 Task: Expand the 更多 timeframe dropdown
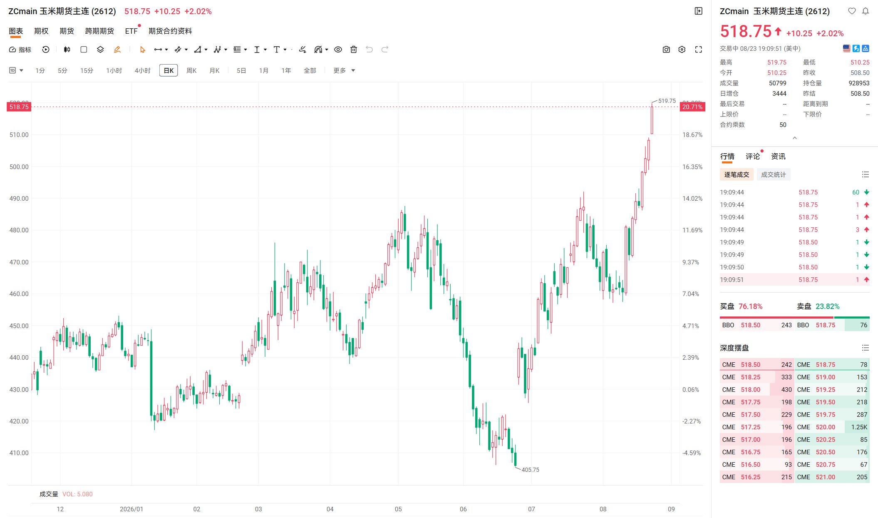344,70
